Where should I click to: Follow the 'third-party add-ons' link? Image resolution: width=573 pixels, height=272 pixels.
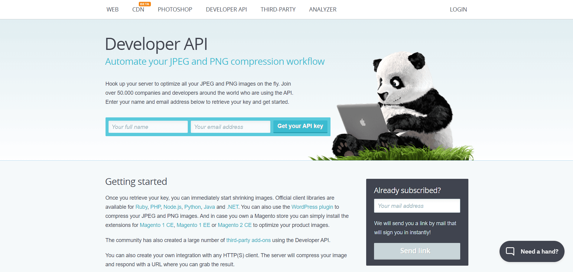[x=249, y=240]
